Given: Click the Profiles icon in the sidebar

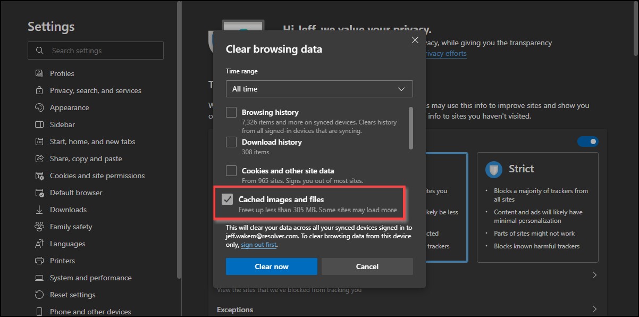Looking at the screenshot, I should tap(39, 73).
